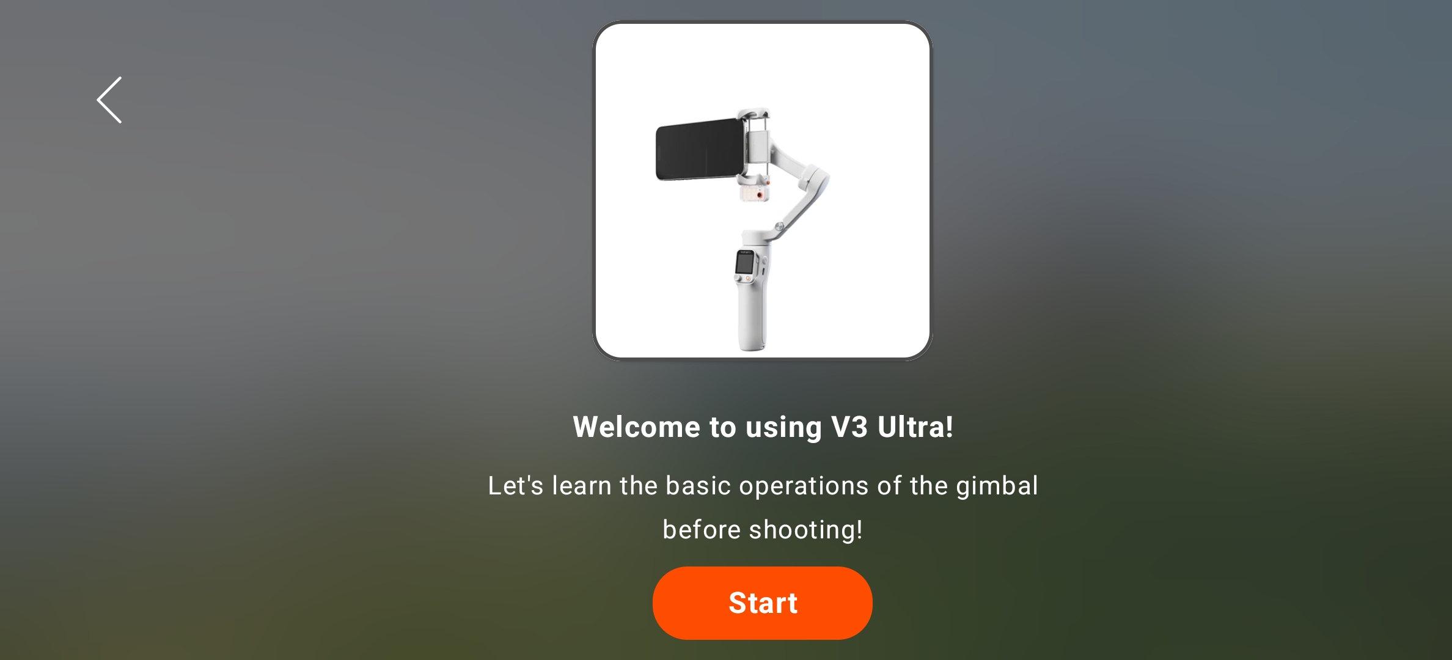1452x660 pixels.
Task: Select the "Welcome to using V3 Ultra!" heading
Action: click(763, 427)
